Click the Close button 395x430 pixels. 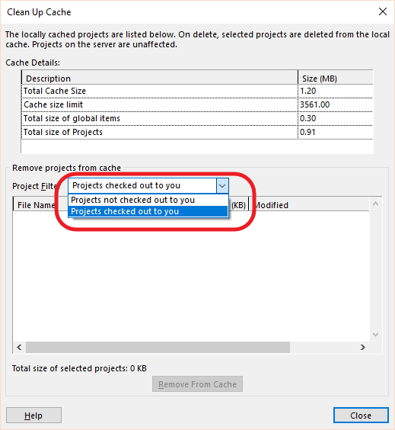point(361,416)
